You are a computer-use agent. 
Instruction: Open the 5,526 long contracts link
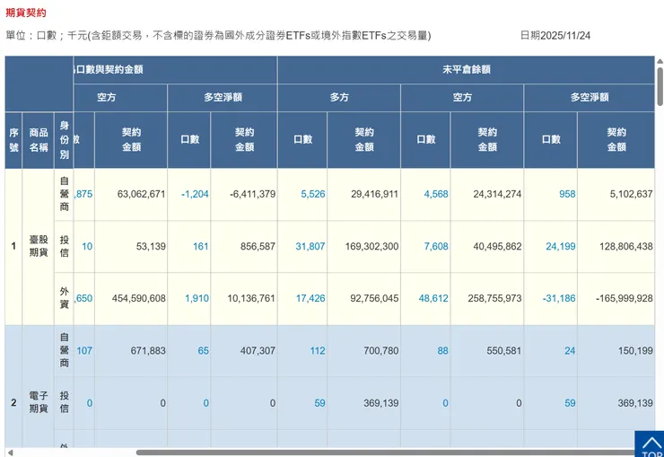[x=313, y=194]
